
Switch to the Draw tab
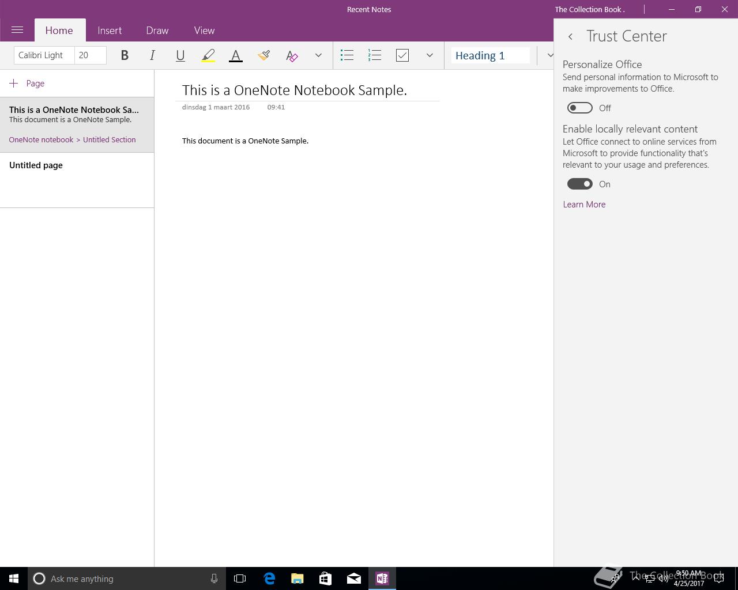pyautogui.click(x=157, y=31)
